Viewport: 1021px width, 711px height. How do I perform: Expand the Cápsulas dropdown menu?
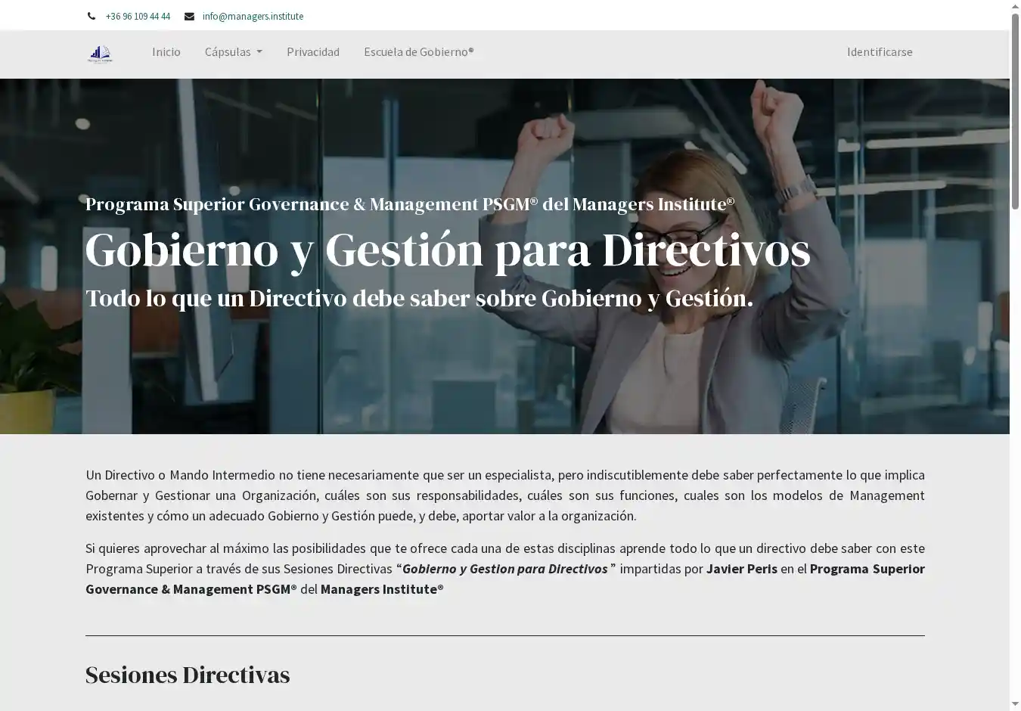point(233,52)
